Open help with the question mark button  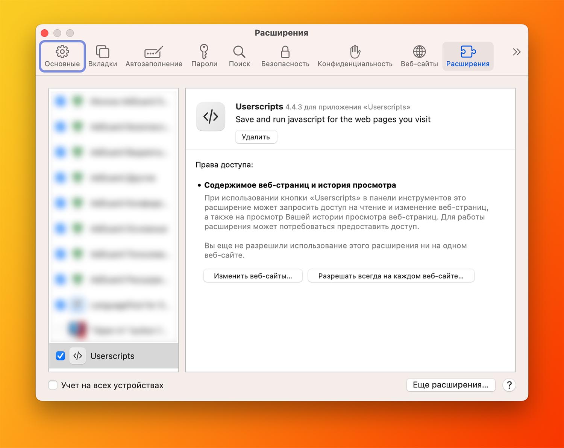[x=509, y=385]
